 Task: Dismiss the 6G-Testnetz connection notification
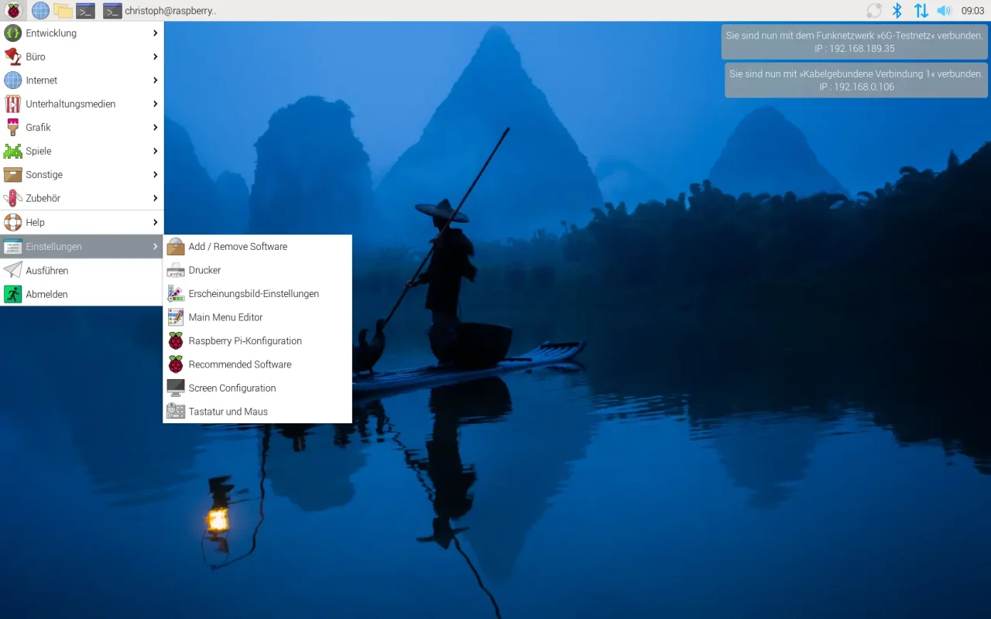[x=854, y=42]
